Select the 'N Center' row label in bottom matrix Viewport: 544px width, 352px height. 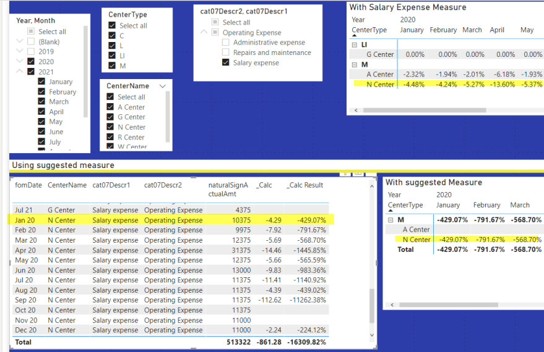(417, 240)
